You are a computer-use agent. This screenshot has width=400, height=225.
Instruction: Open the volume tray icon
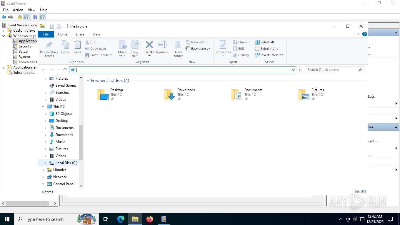point(355,219)
